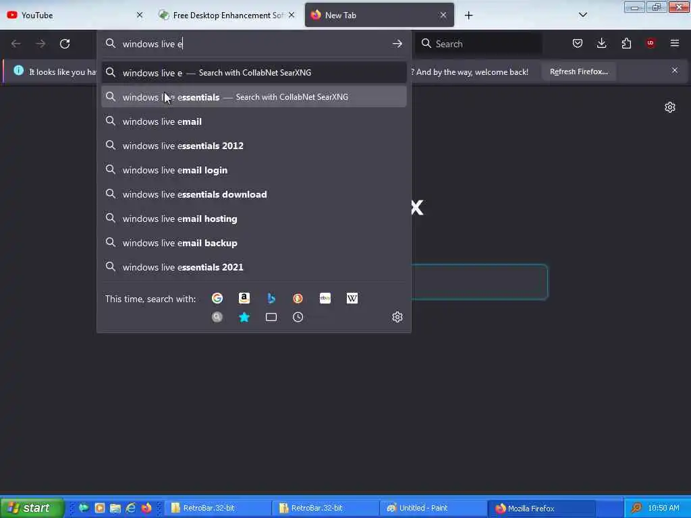Switch to first RetroBar.32-bit taskbar window

click(217, 508)
